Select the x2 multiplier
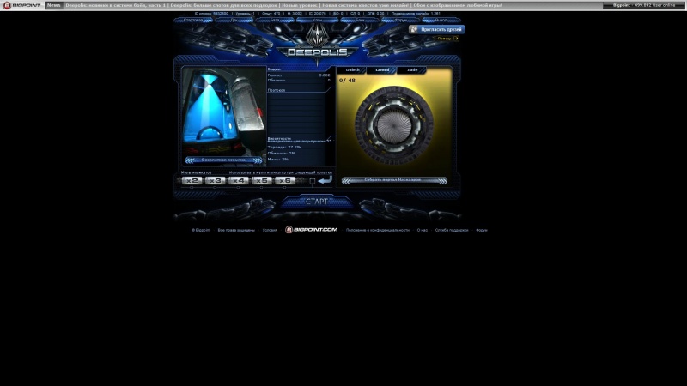 (192, 180)
